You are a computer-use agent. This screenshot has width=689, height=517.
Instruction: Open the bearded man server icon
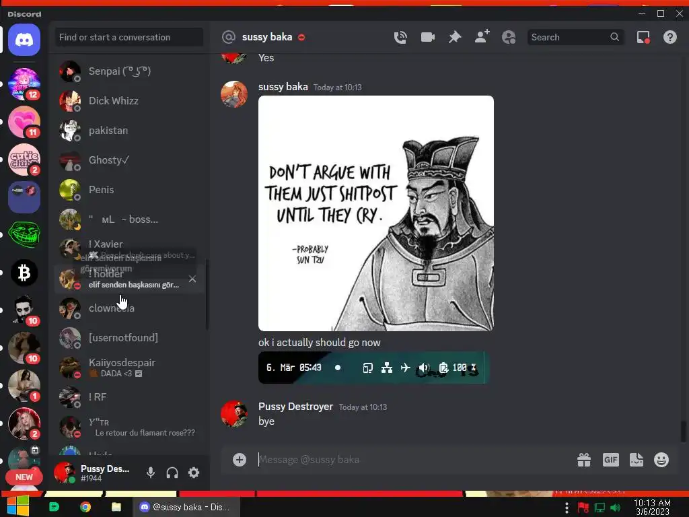point(24,310)
